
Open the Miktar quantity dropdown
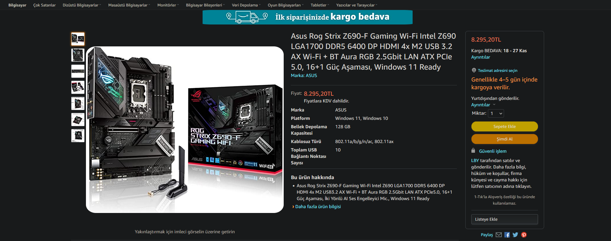pos(496,113)
